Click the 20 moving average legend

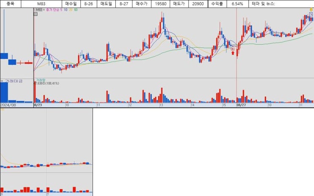click(x=71, y=10)
